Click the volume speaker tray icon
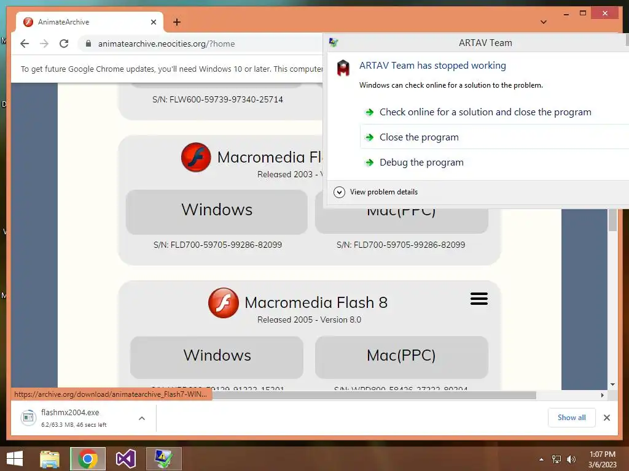Screen dimensions: 629x471 tap(571, 459)
